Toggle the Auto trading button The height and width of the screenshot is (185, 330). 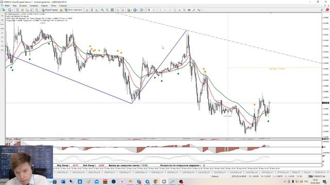[x=73, y=10]
